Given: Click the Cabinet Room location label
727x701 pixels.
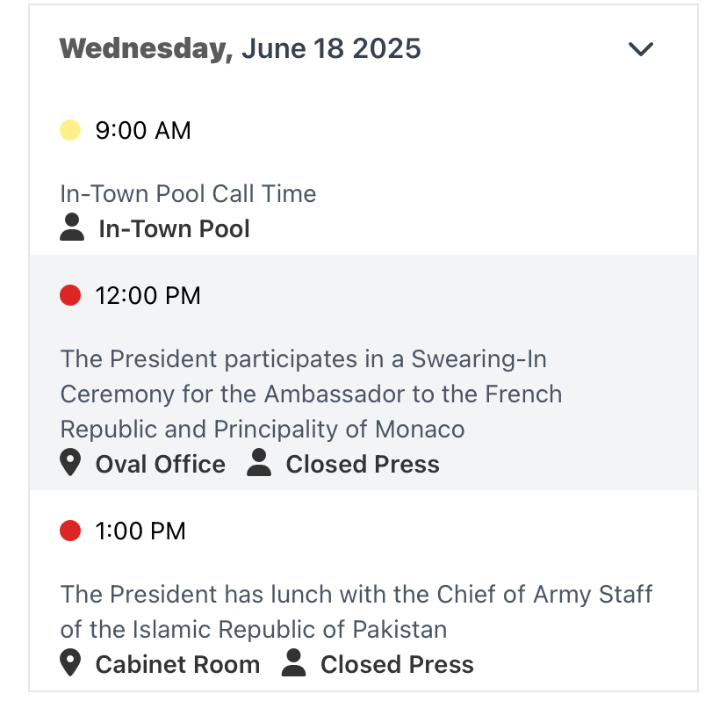Looking at the screenshot, I should coord(177,665).
